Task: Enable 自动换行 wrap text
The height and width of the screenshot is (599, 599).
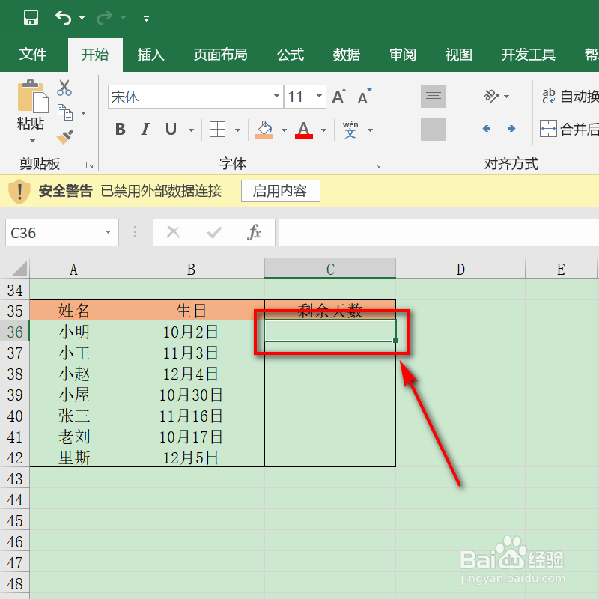Action: click(560, 96)
